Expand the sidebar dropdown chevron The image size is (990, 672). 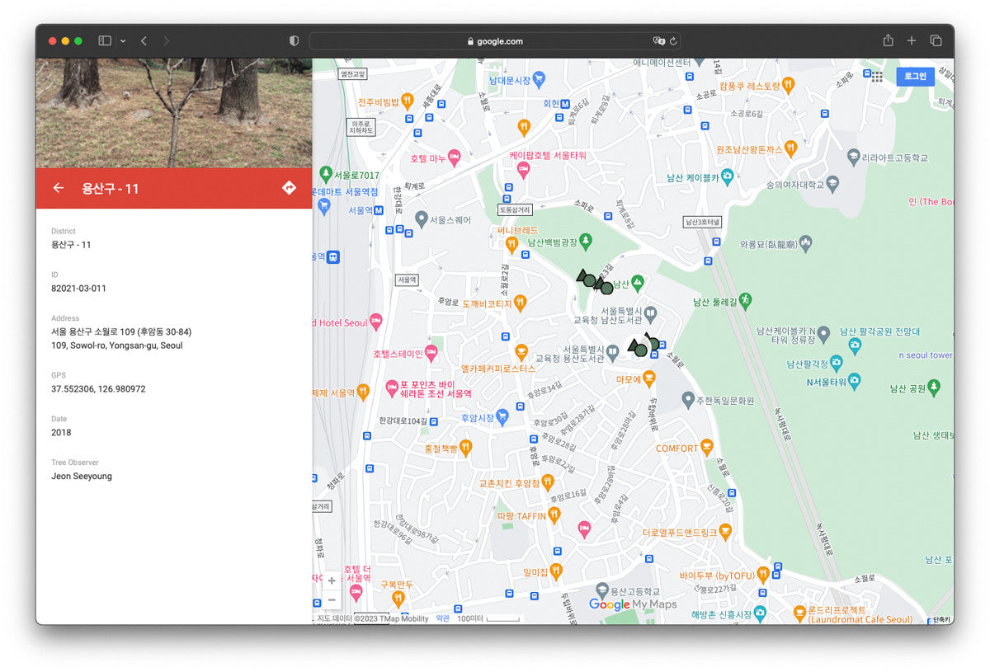coord(123,40)
